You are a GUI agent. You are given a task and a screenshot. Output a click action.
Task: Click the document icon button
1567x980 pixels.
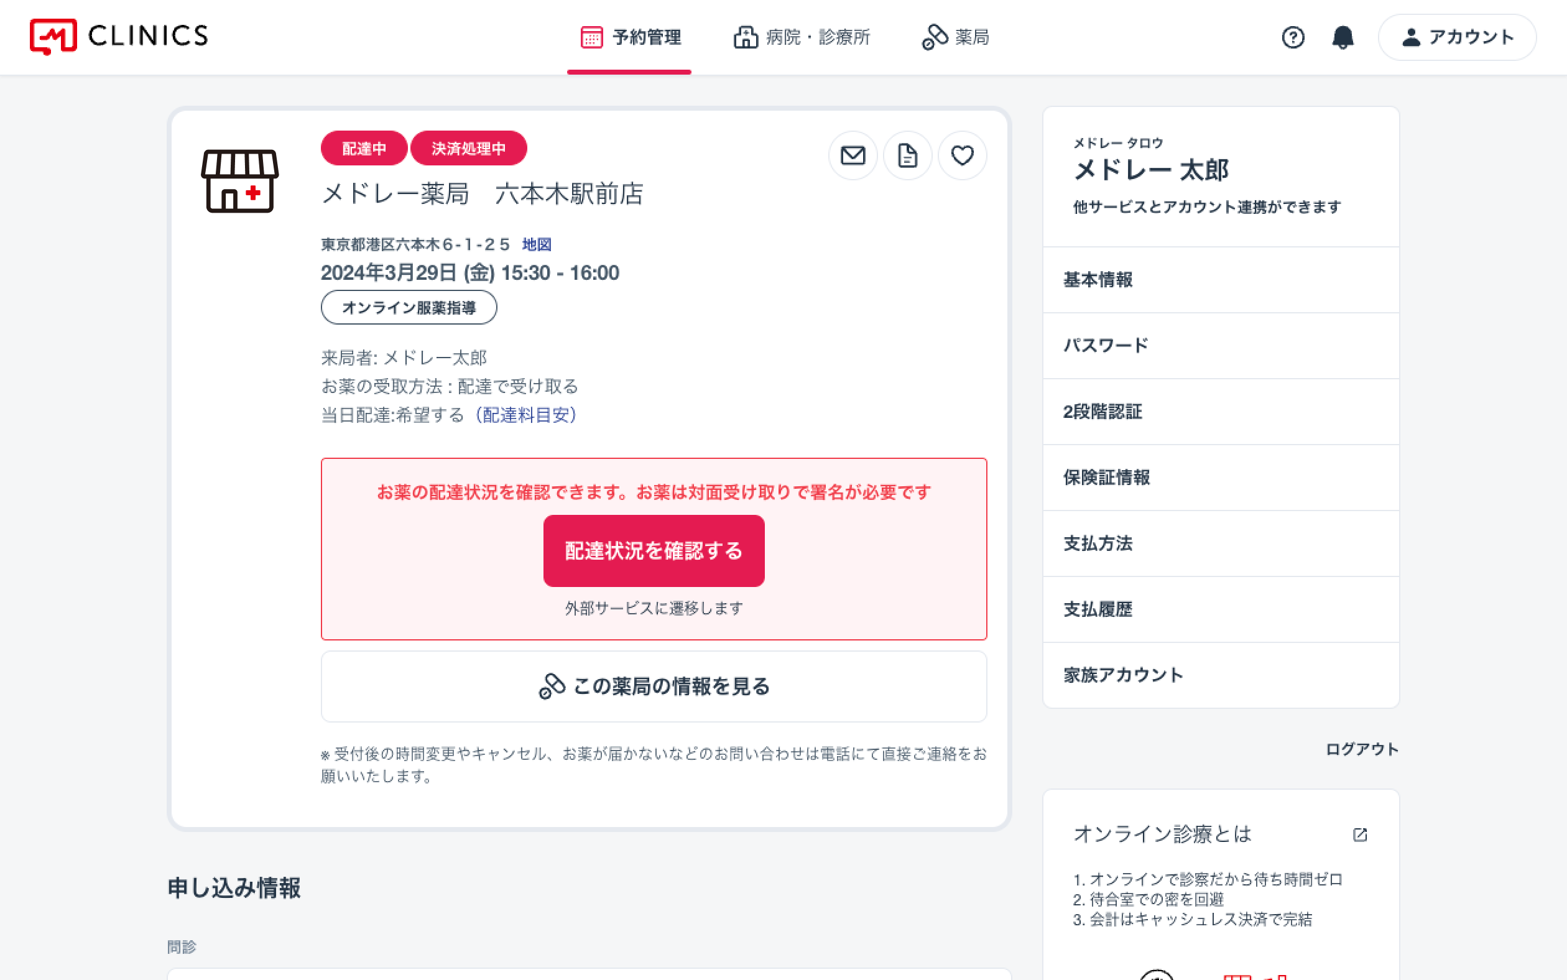point(907,155)
